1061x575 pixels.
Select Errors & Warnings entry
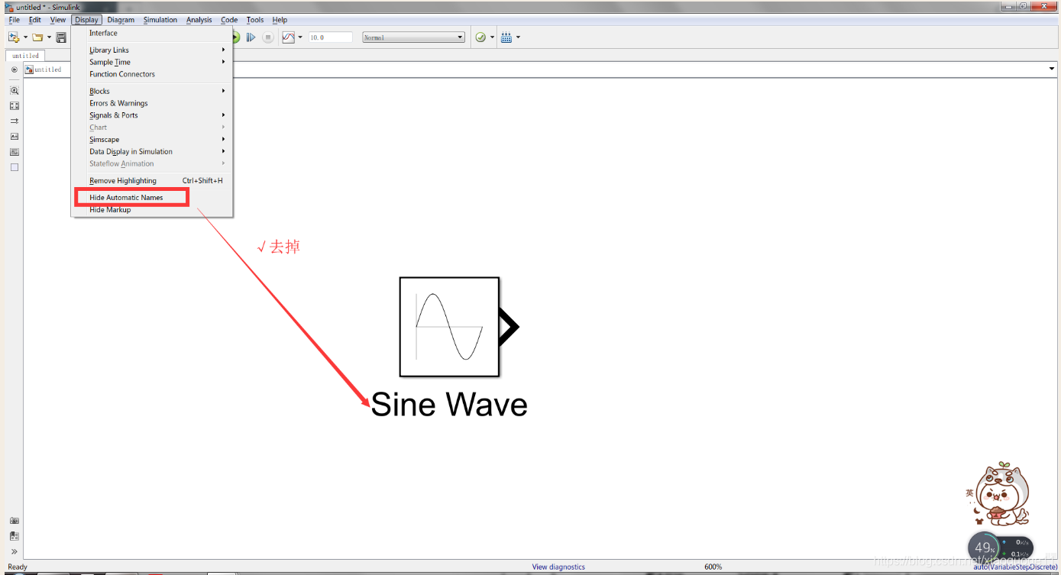point(152,103)
